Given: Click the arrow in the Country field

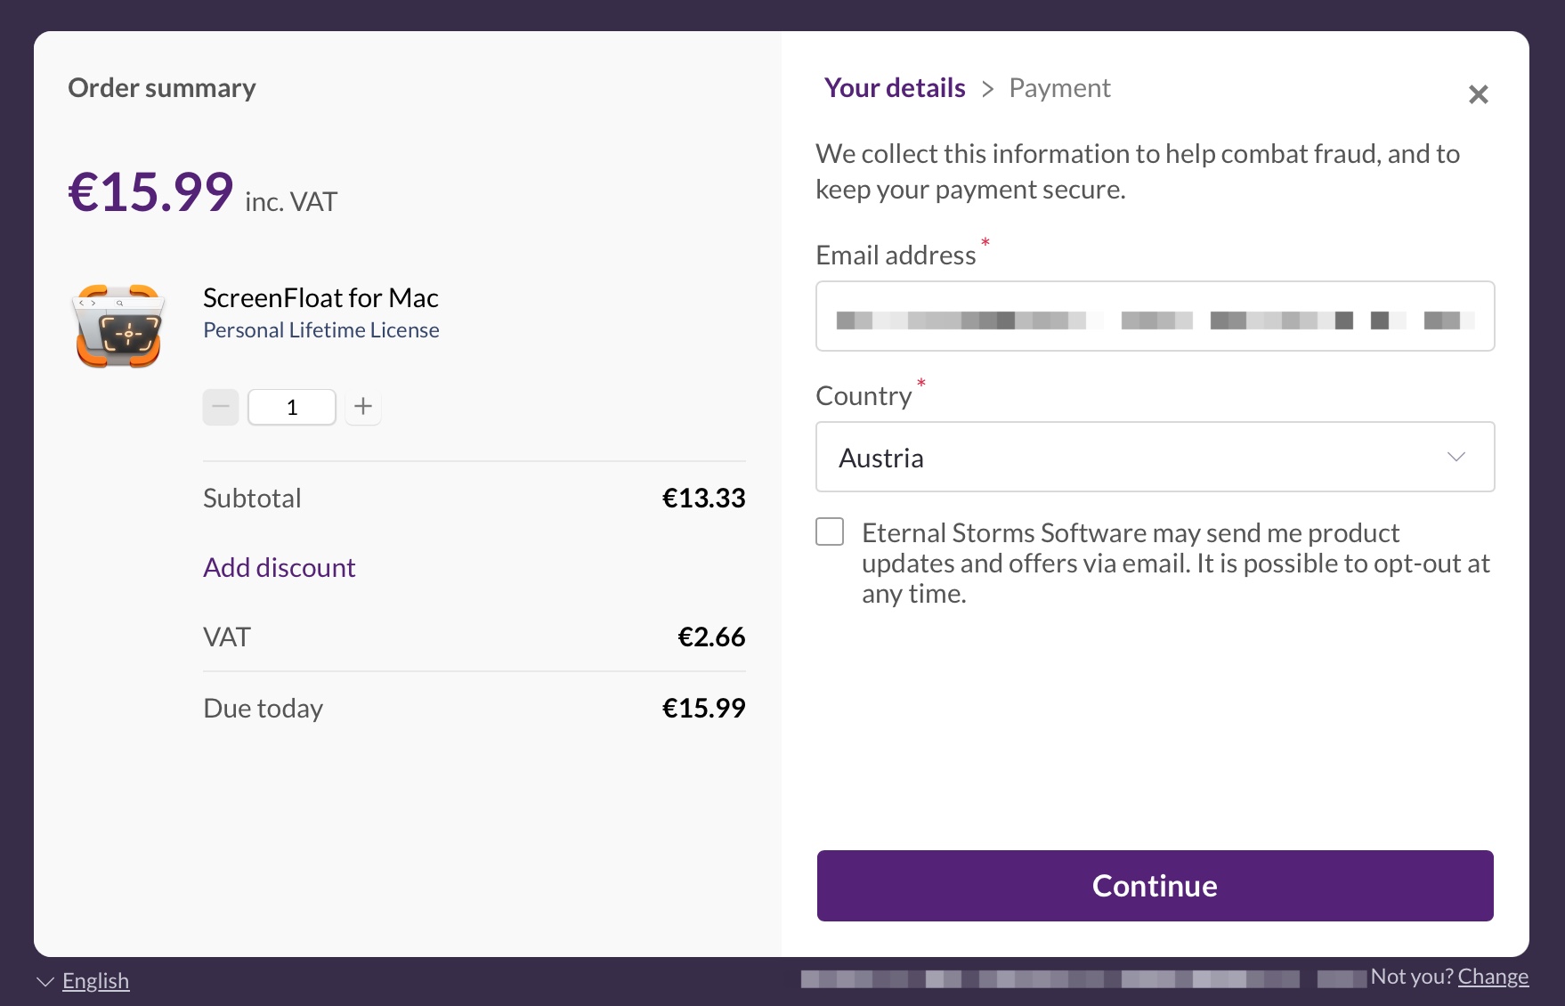Looking at the screenshot, I should coord(1456,457).
